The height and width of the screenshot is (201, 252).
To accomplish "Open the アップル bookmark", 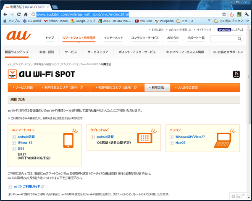I will [x=12, y=21].
